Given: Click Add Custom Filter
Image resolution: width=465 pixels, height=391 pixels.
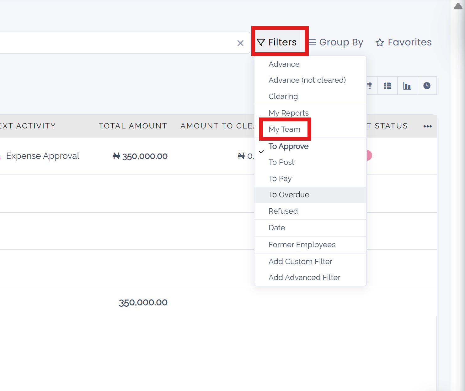Looking at the screenshot, I should point(300,262).
